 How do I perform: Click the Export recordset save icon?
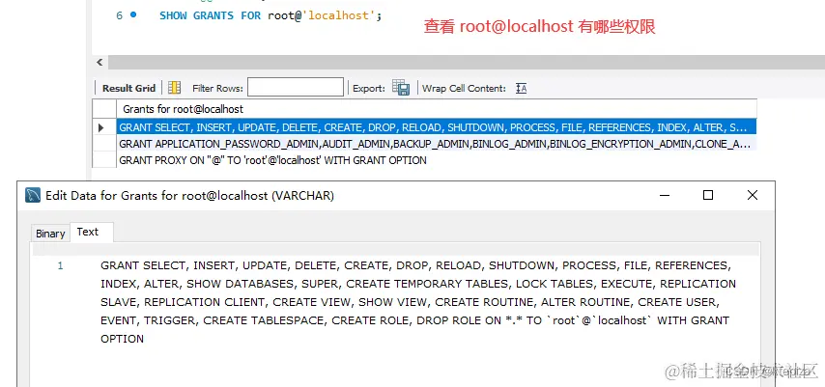click(400, 88)
